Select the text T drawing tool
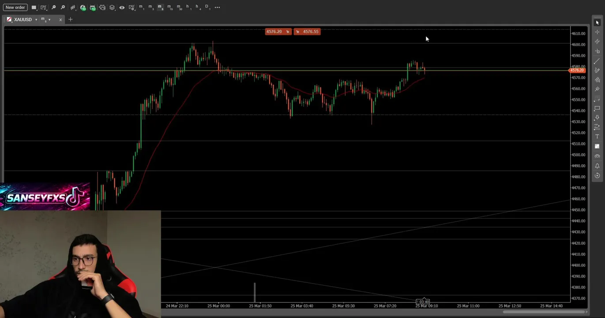 point(597,137)
